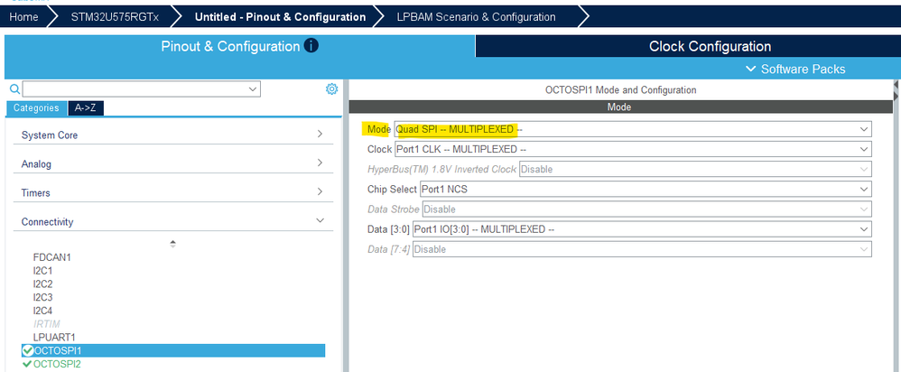Viewport: 901px width, 372px height.
Task: Open the Data [3:0] Port1 IO dropdown
Action: point(642,229)
